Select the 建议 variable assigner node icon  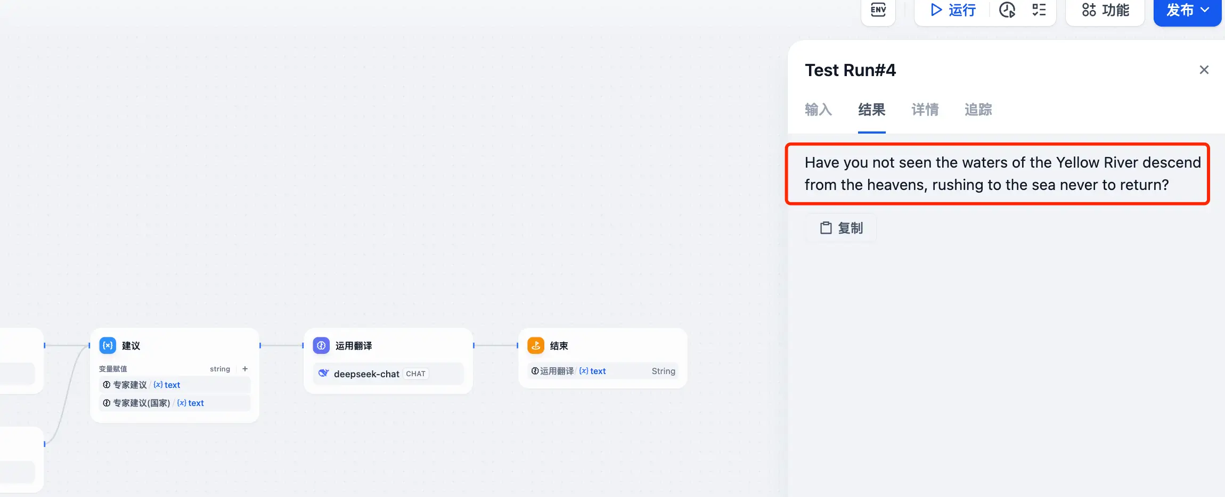point(108,345)
